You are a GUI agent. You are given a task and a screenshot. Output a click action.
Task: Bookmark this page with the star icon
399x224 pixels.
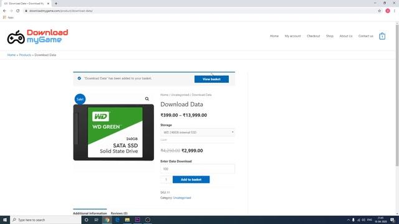click(x=380, y=11)
